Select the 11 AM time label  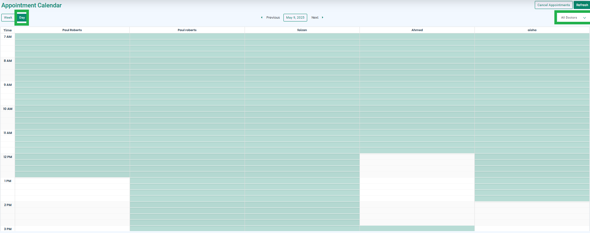(8, 133)
